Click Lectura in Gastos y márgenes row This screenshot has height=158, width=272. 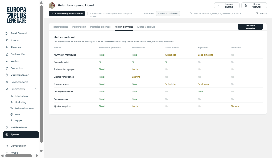click(x=136, y=77)
